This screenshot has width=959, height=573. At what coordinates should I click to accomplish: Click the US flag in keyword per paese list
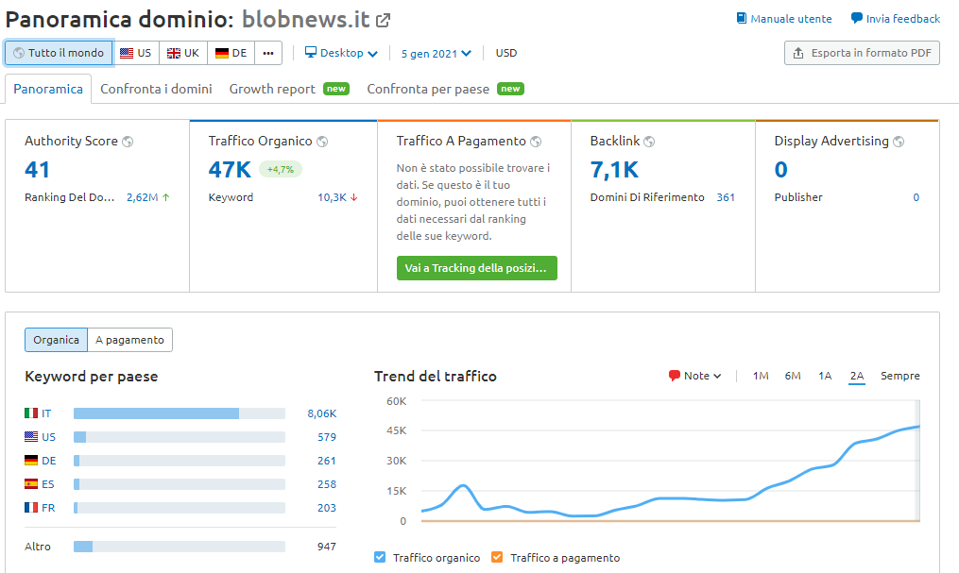[31, 436]
